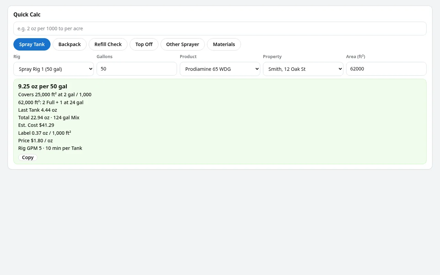Copy the calculation result
The image size is (440, 275).
click(x=28, y=157)
